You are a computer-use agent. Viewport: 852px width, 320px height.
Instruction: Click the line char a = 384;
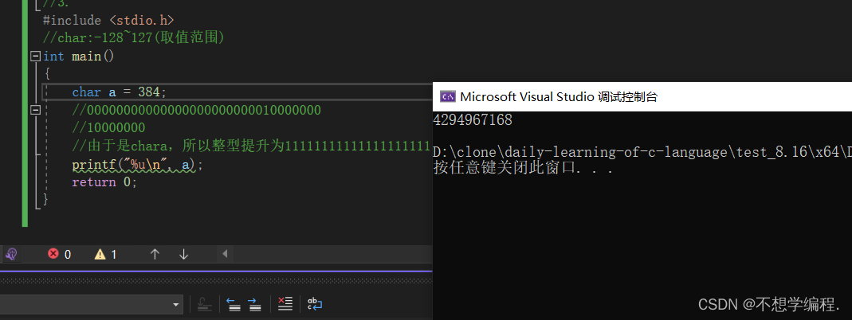[x=120, y=92]
